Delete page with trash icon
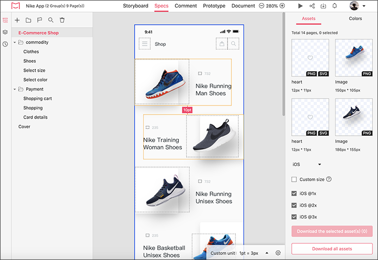Viewport: 378px width, 260px height. click(x=62, y=20)
